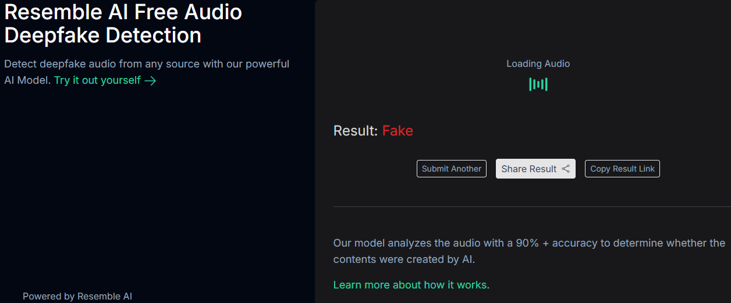Click the share icon in Share Result
Image resolution: width=731 pixels, height=303 pixels.
[x=566, y=169]
